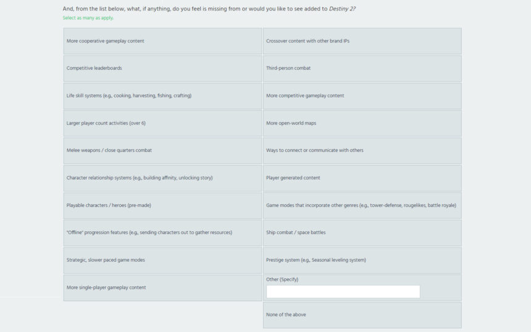Choose 'Larger player count activities (over 6)'
Image resolution: width=531 pixels, height=332 pixels.
162,123
